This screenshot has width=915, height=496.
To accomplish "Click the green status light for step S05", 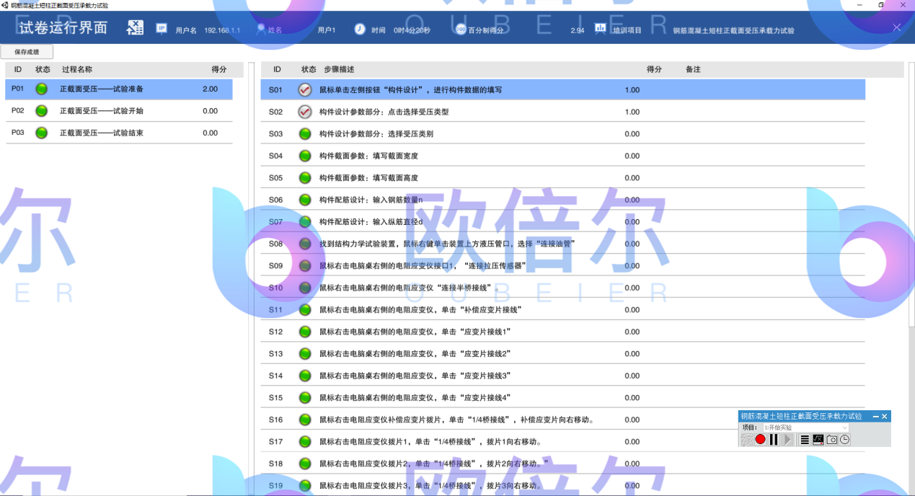I will pyautogui.click(x=305, y=178).
